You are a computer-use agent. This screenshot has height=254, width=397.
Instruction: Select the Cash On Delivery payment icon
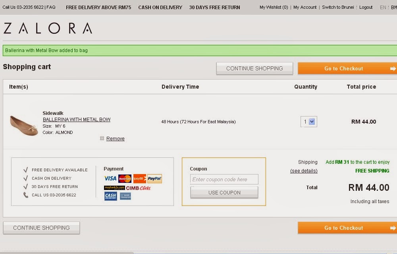click(110, 196)
